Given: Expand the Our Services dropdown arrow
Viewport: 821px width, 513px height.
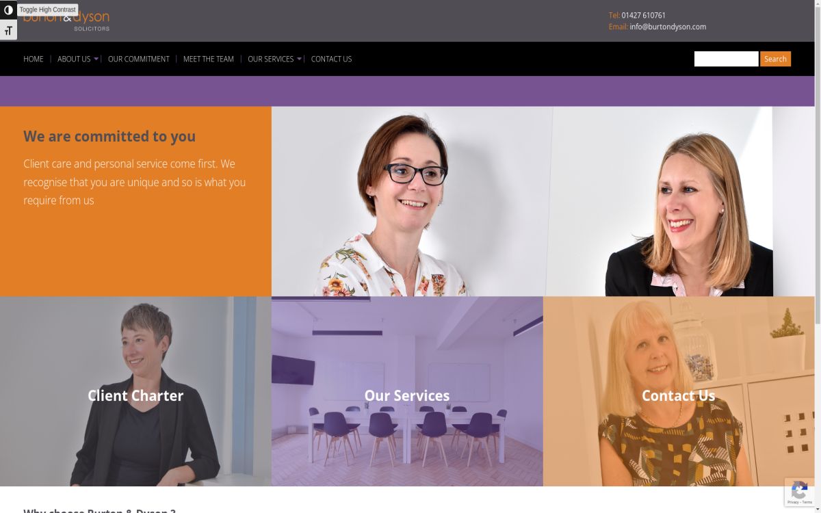Looking at the screenshot, I should pyautogui.click(x=299, y=59).
